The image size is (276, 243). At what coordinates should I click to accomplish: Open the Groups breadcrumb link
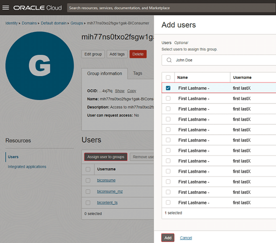pos(76,23)
